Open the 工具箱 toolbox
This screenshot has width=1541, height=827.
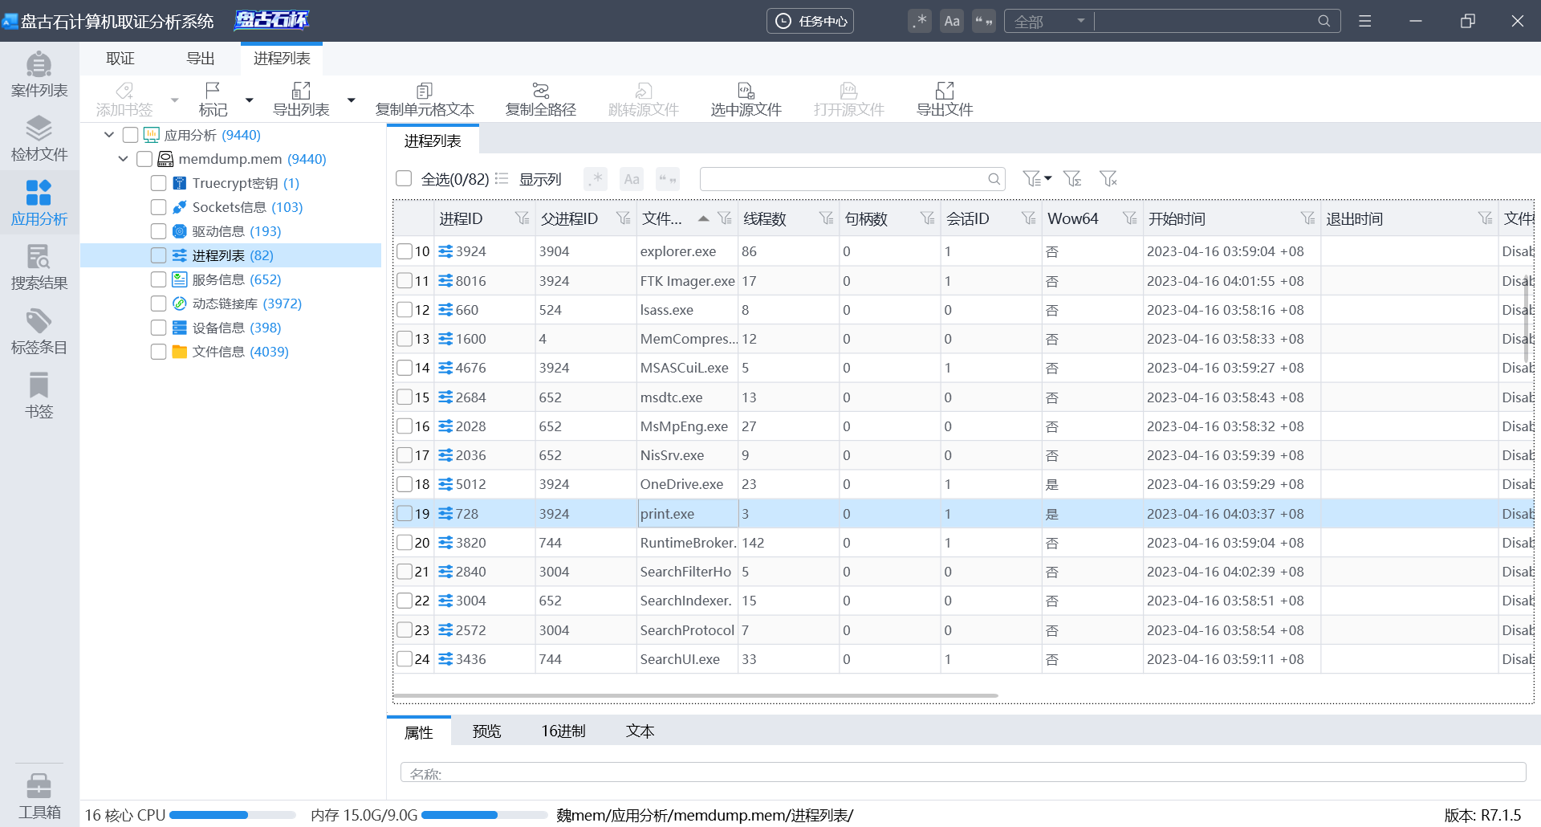[x=39, y=795]
